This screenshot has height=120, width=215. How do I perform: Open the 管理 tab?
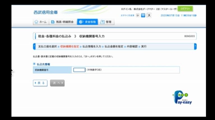point(105,22)
